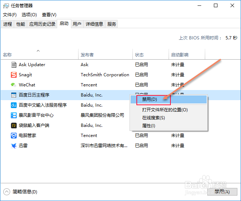The image size is (241, 201).
Task: Click the Snagit app icon
Action: pos(14,75)
